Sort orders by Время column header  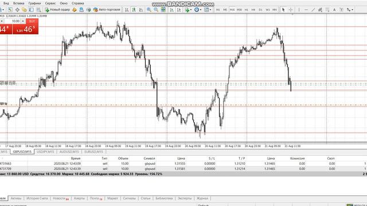[x=76, y=159]
